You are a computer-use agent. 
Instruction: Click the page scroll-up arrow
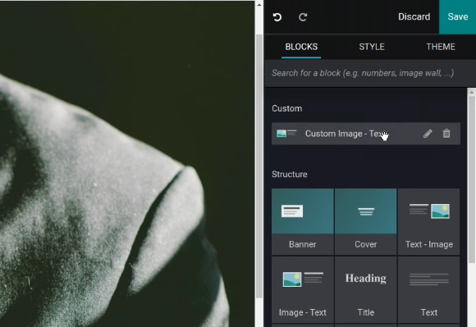click(259, 5)
